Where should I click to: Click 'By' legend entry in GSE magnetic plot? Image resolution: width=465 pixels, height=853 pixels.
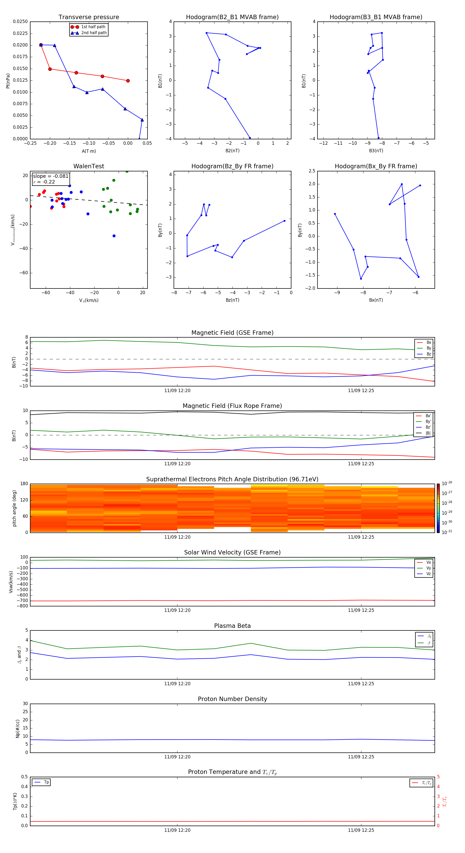(424, 348)
